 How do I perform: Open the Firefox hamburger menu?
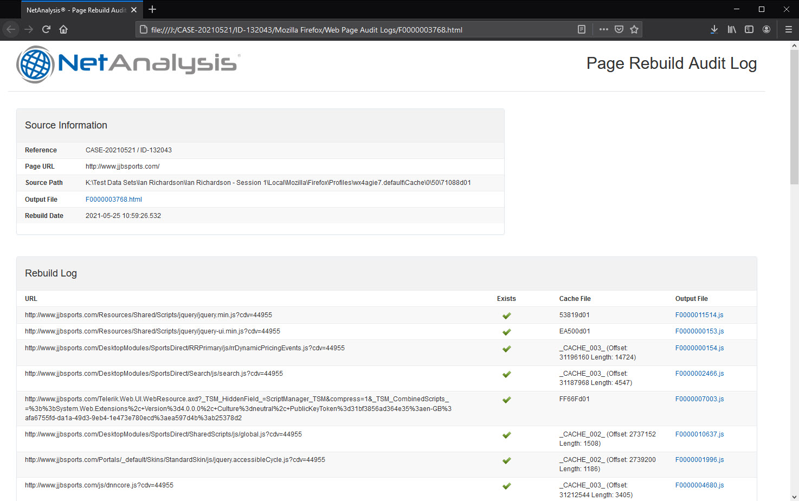[789, 29]
